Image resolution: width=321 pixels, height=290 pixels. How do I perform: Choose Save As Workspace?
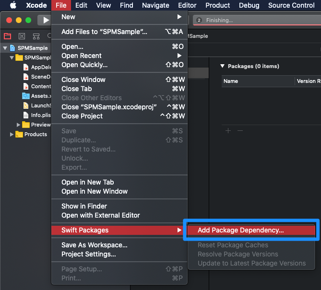click(x=119, y=245)
